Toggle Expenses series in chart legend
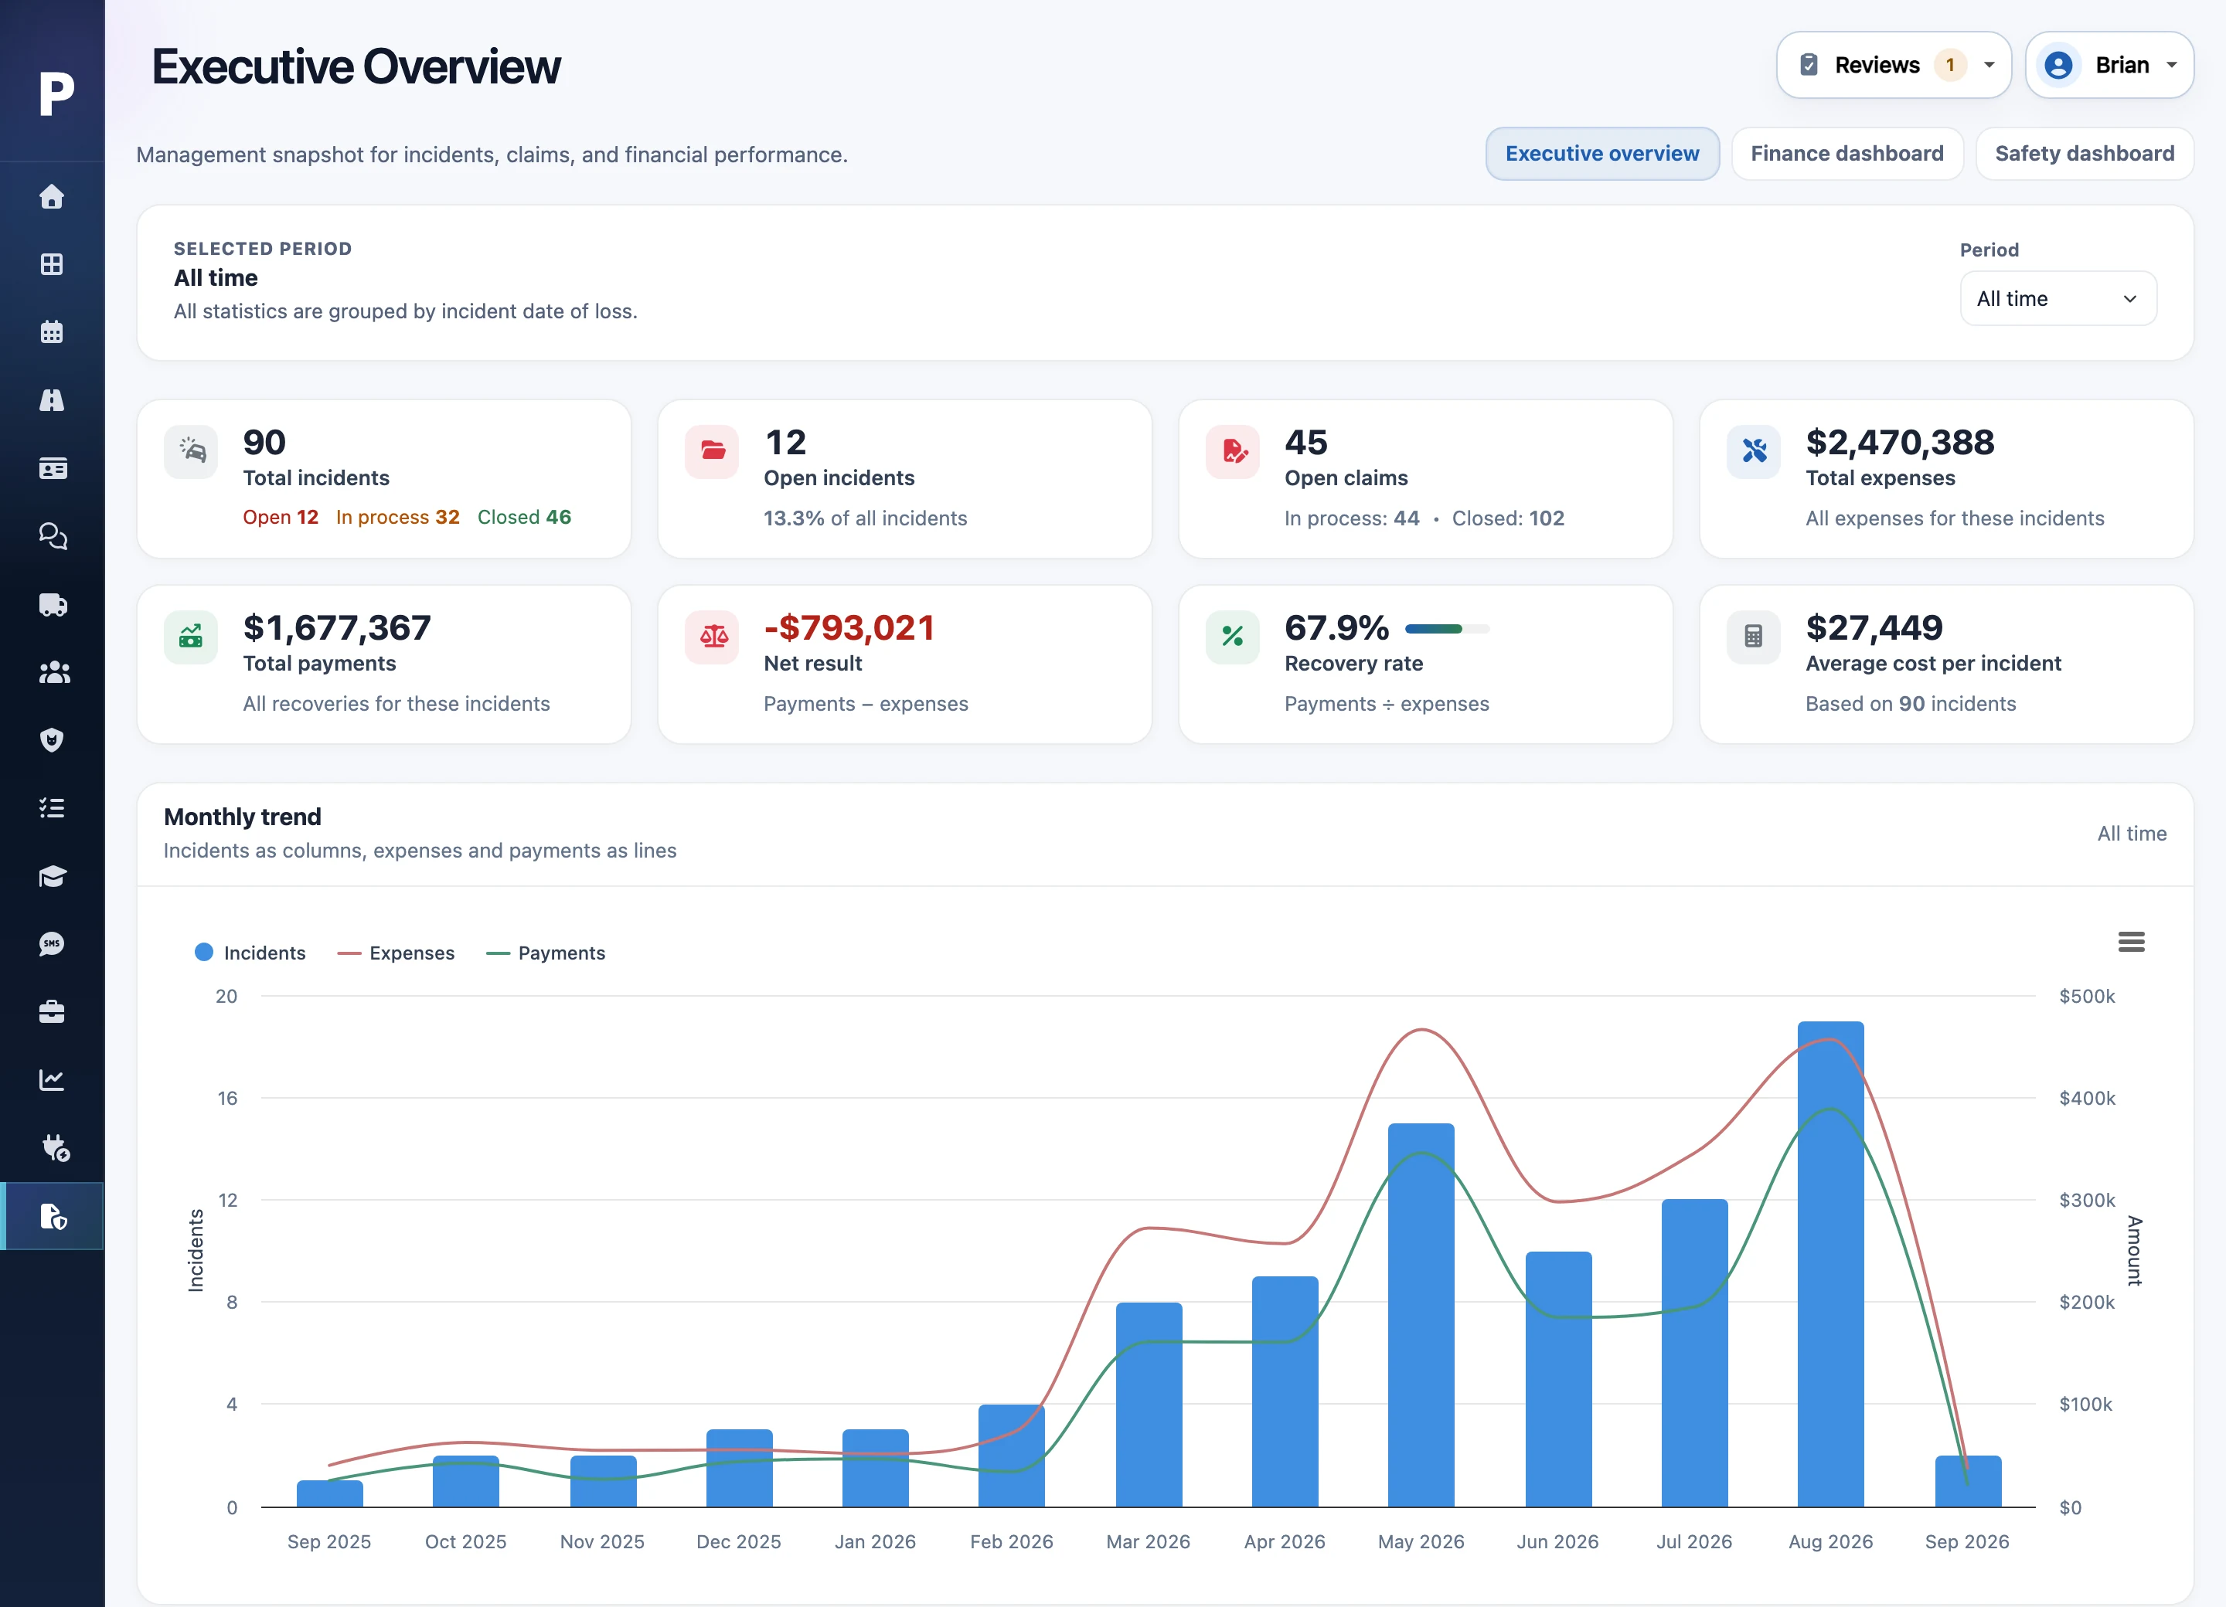The image size is (2226, 1607). point(396,953)
